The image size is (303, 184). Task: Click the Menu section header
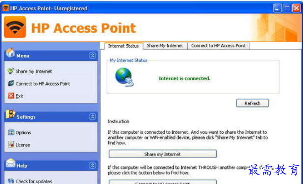(x=51, y=56)
